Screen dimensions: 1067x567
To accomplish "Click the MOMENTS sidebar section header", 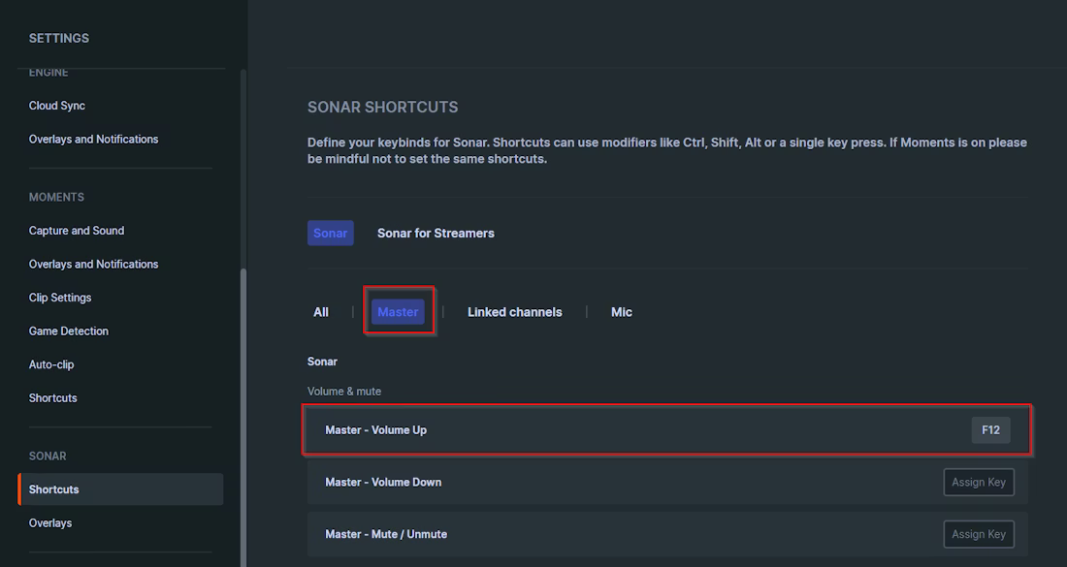I will pyautogui.click(x=56, y=197).
